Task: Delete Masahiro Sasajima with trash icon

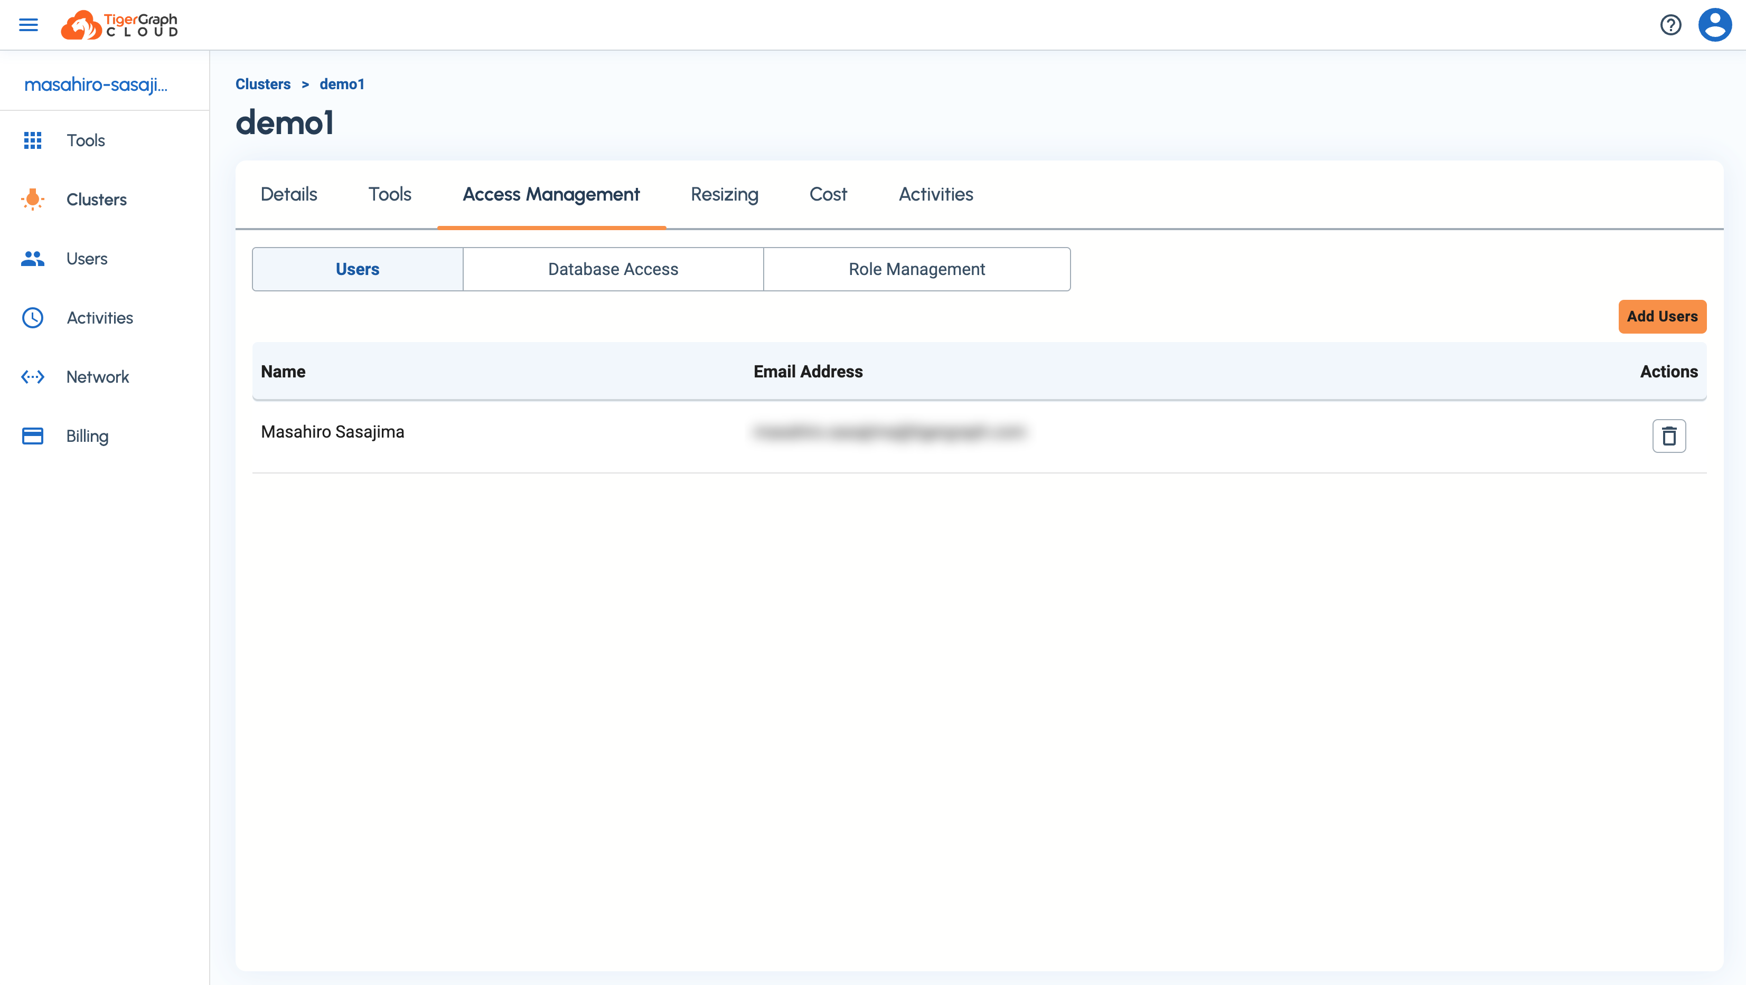Action: (x=1669, y=435)
